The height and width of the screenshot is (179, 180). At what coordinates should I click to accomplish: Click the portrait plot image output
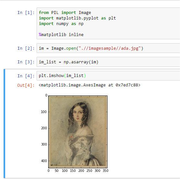[78, 132]
